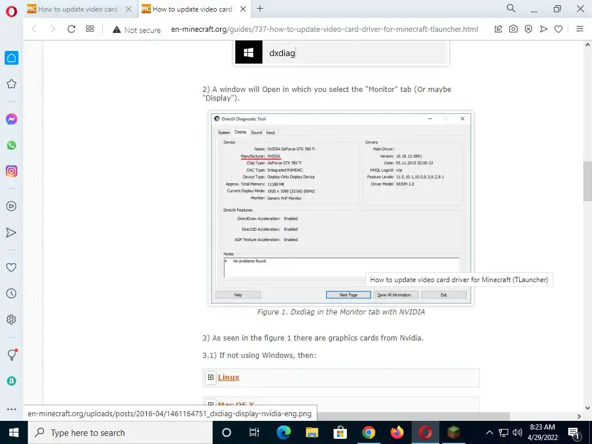The image size is (592, 444).
Task: Open Microsoft Store from the taskbar
Action: pyautogui.click(x=340, y=432)
